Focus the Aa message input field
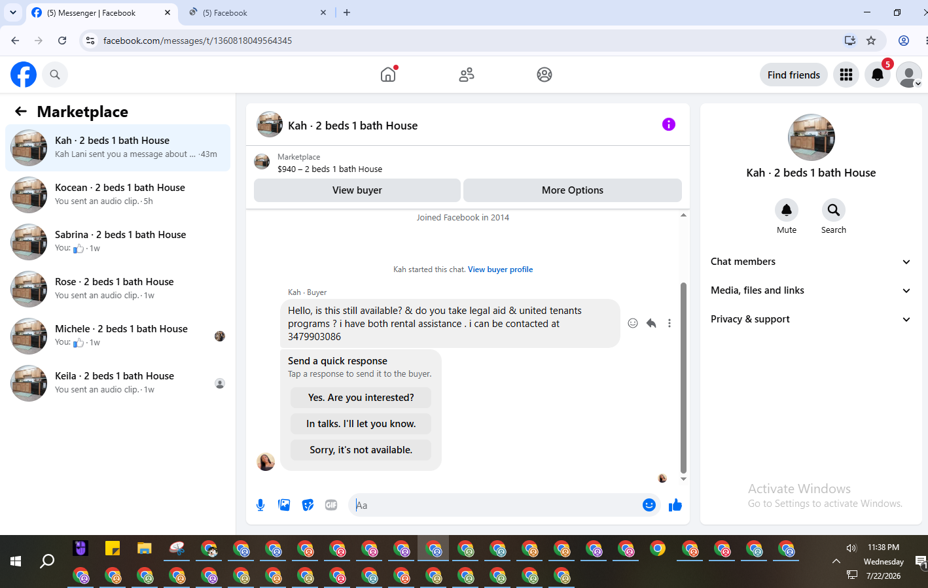This screenshot has height=588, width=928. tap(496, 505)
